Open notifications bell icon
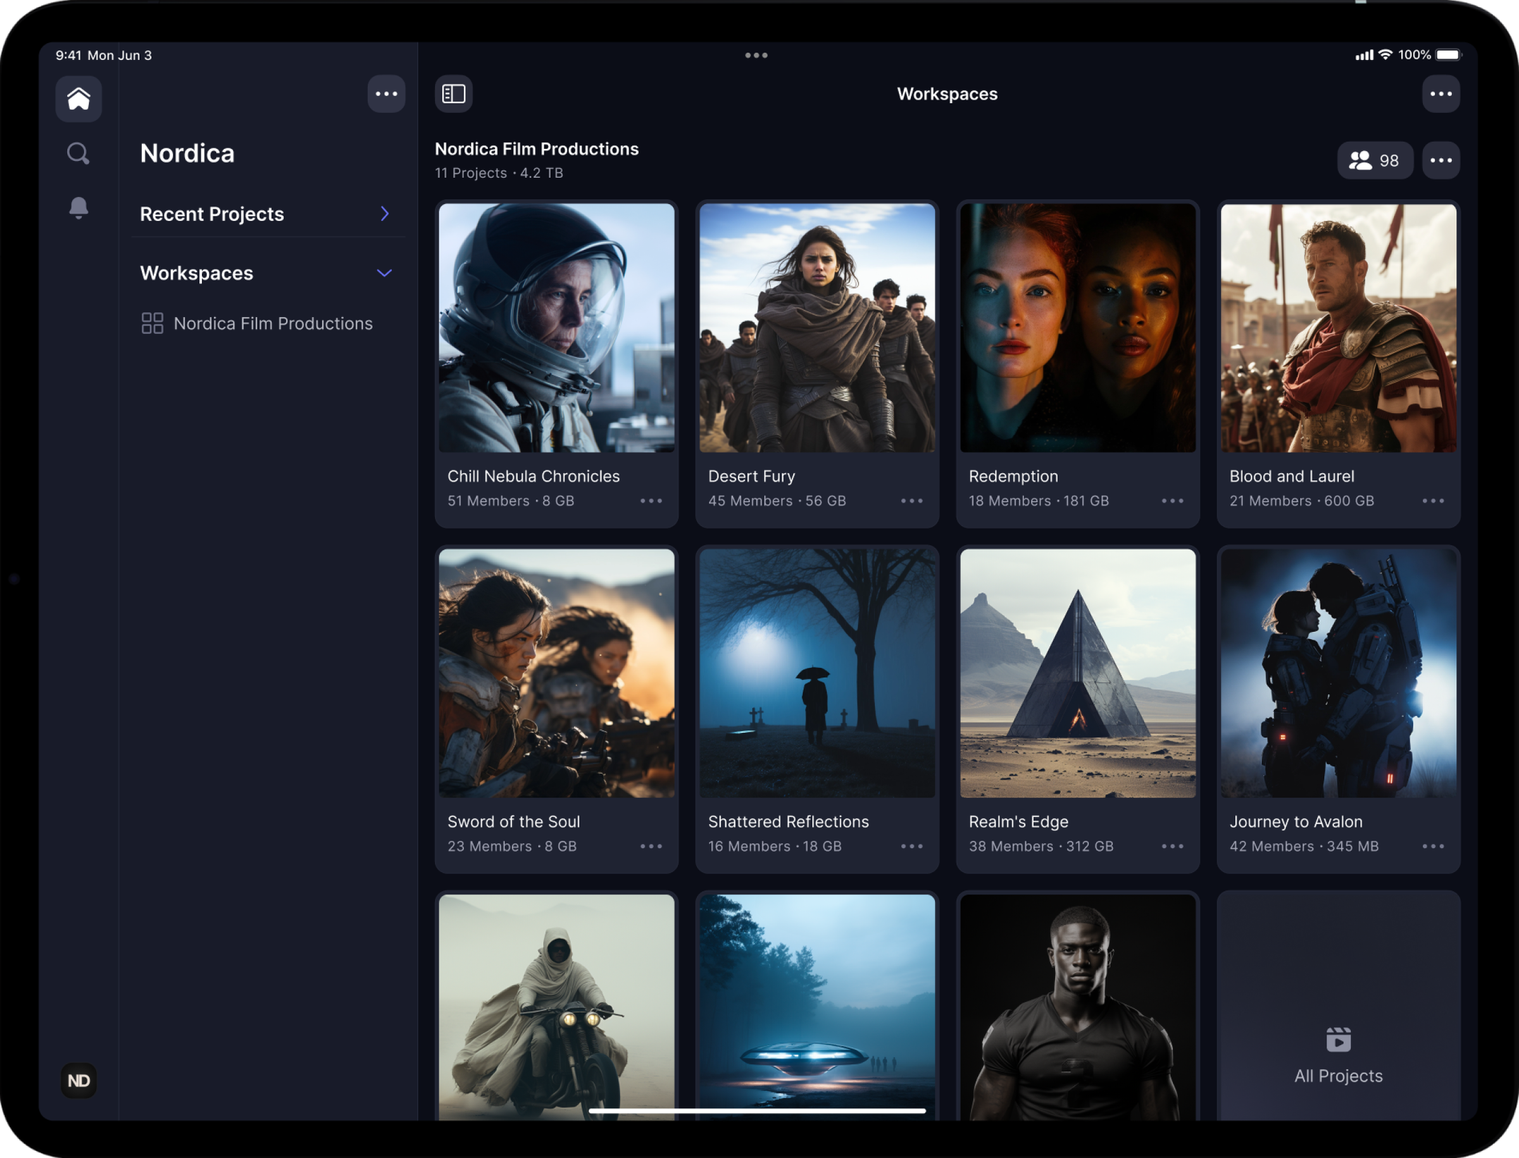 click(x=78, y=207)
